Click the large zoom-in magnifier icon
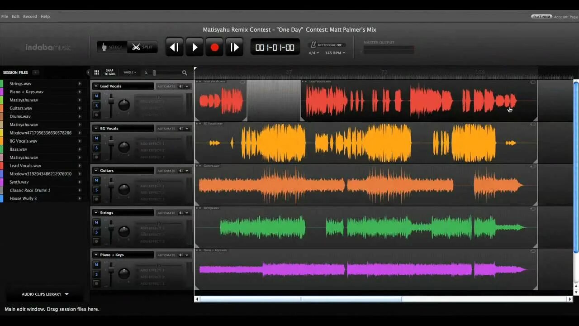579x326 pixels. pos(185,72)
